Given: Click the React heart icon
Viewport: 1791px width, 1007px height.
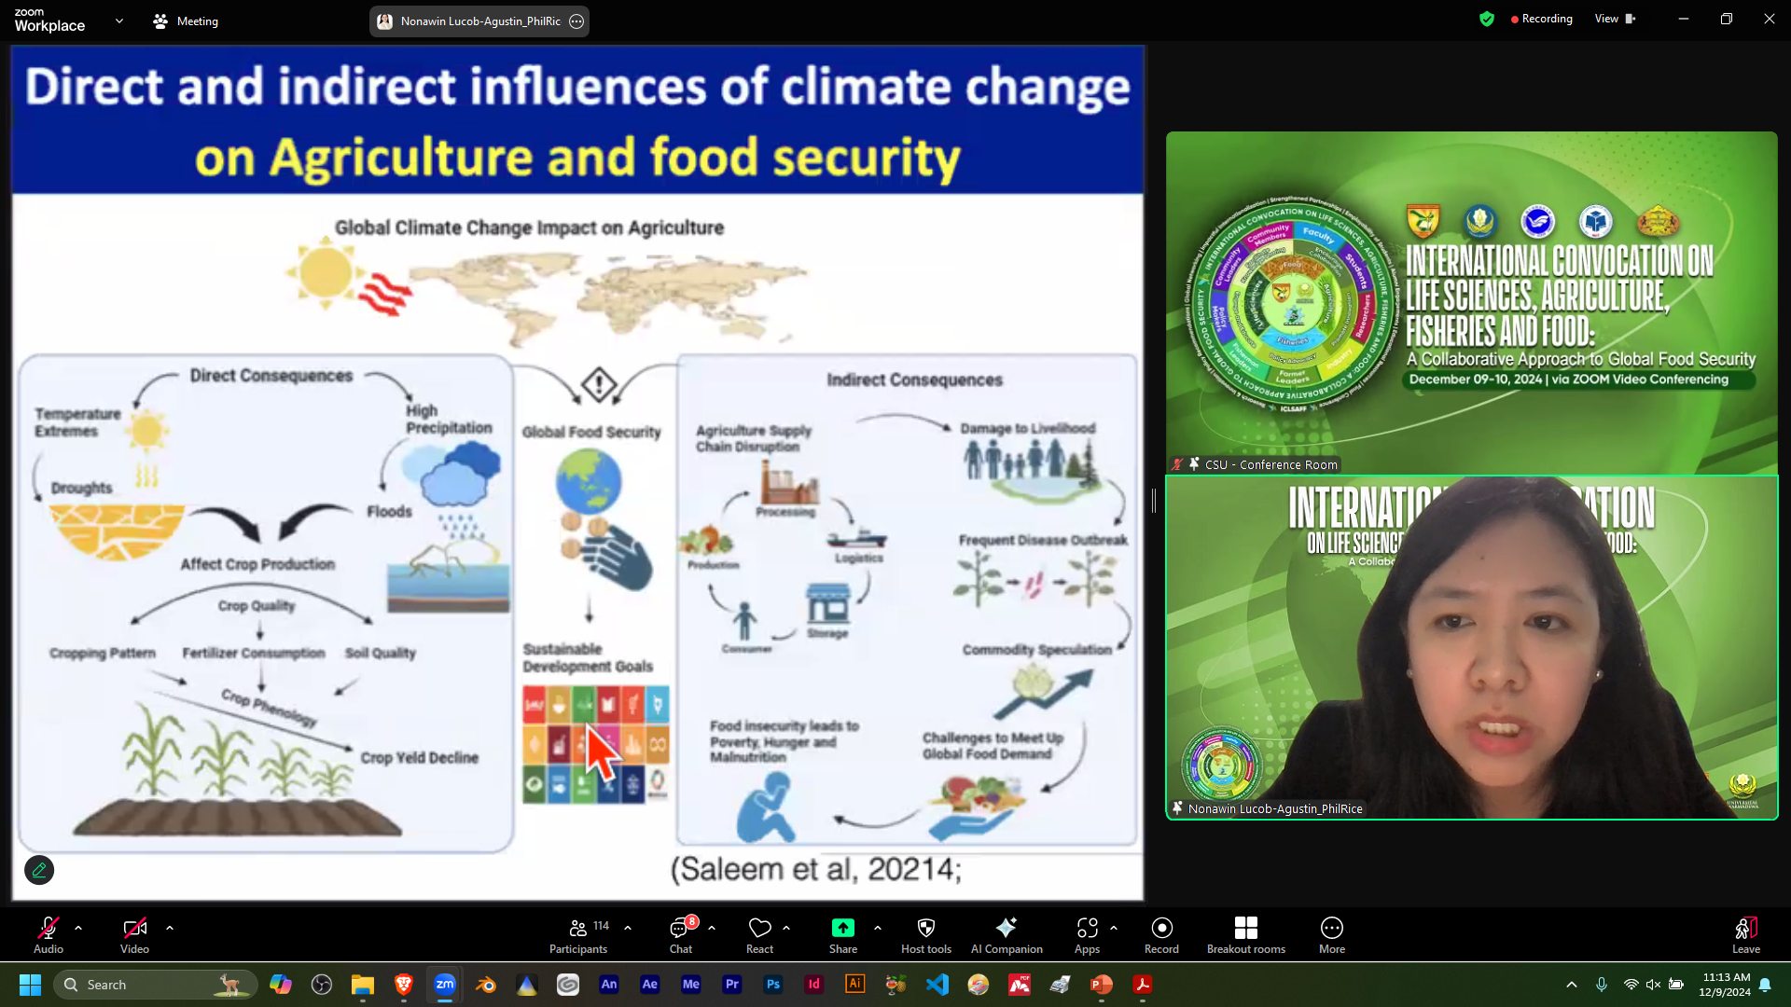Looking at the screenshot, I should (759, 928).
